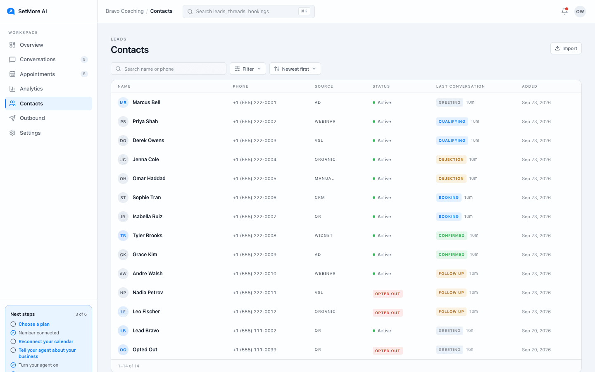Toggle the Number connected step check
Screen dimensions: 595x372
tap(13, 333)
